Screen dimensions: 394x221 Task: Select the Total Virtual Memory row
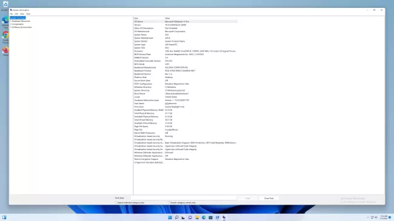(x=185, y=120)
